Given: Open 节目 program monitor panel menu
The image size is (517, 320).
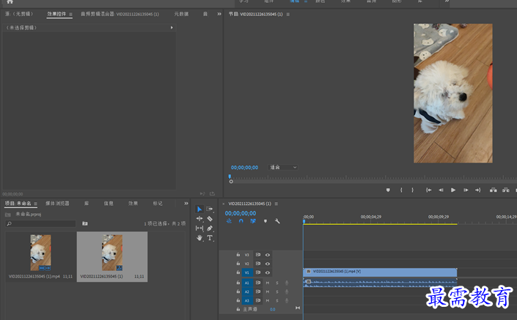Looking at the screenshot, I should tap(288, 14).
